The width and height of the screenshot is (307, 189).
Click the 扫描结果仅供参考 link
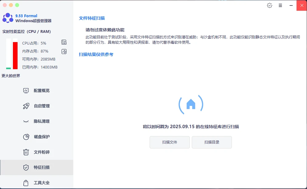pyautogui.click(x=96, y=55)
